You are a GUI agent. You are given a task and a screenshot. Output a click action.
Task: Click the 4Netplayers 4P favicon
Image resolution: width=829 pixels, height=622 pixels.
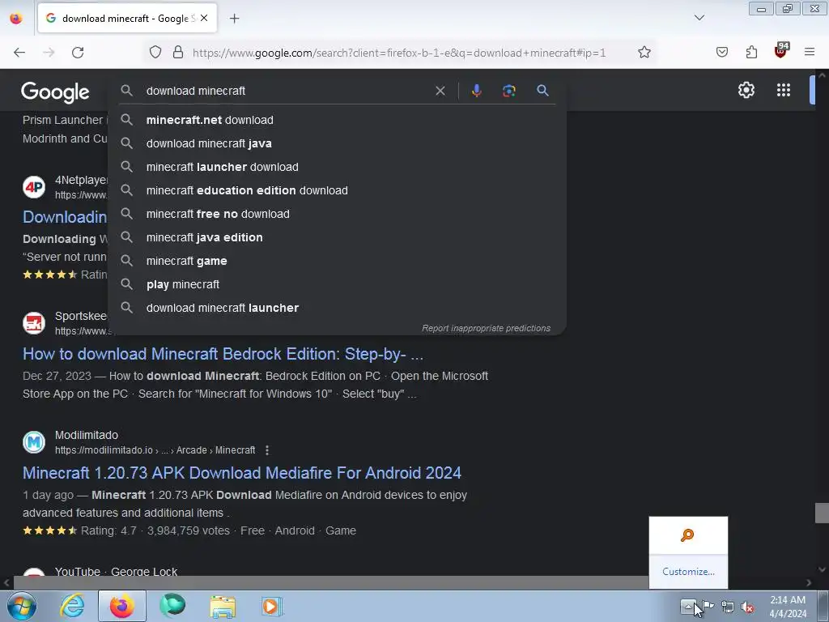(34, 187)
